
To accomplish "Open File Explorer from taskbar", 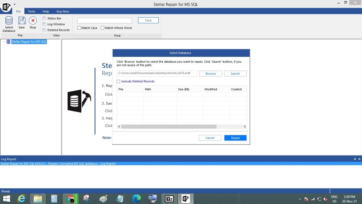I will 38,199.
